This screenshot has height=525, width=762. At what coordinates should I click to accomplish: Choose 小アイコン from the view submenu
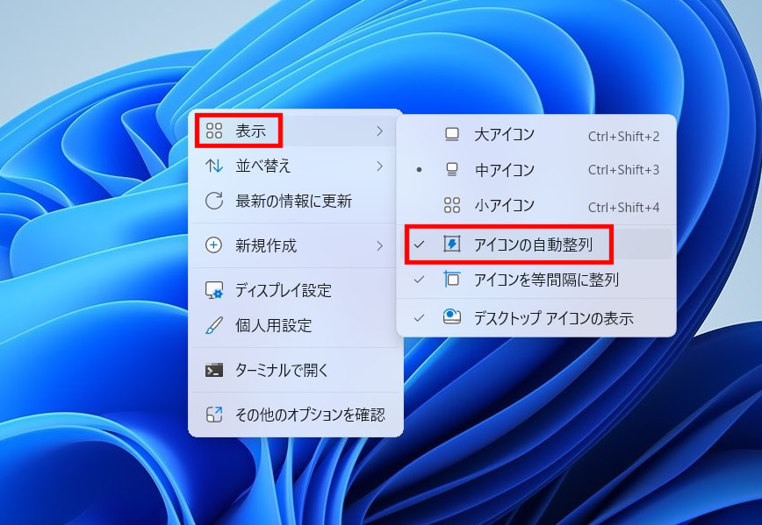tap(503, 206)
